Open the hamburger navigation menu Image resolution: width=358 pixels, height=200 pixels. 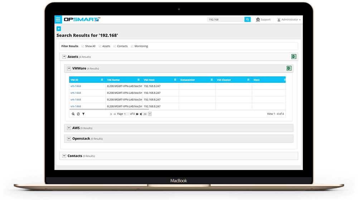point(58,19)
